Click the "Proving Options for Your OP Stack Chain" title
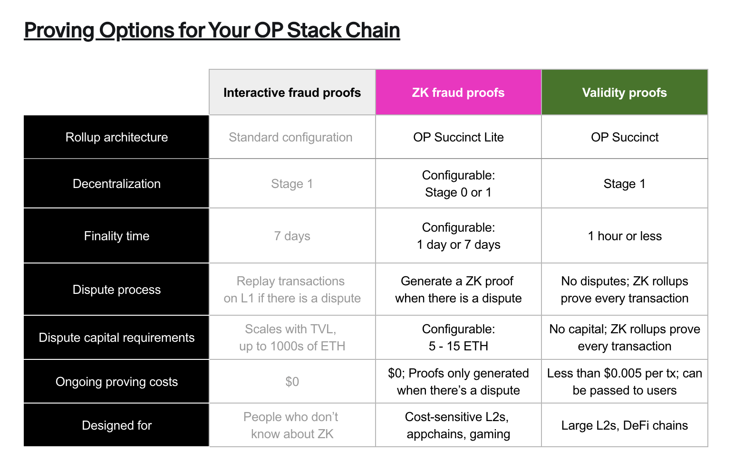 (212, 30)
